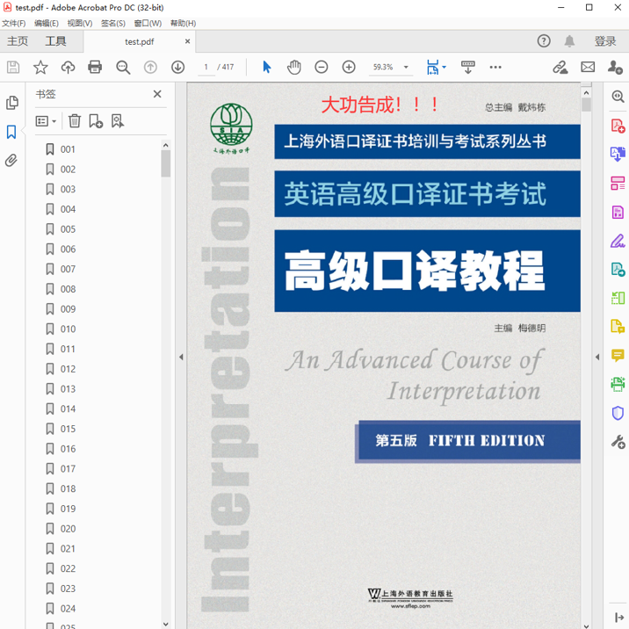Collapse the left navigation pane
Image resolution: width=629 pixels, height=629 pixels.
(181, 357)
